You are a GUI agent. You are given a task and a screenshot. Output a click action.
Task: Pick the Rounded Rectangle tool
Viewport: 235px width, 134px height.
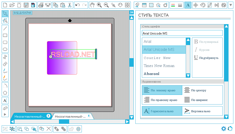pos(5,42)
